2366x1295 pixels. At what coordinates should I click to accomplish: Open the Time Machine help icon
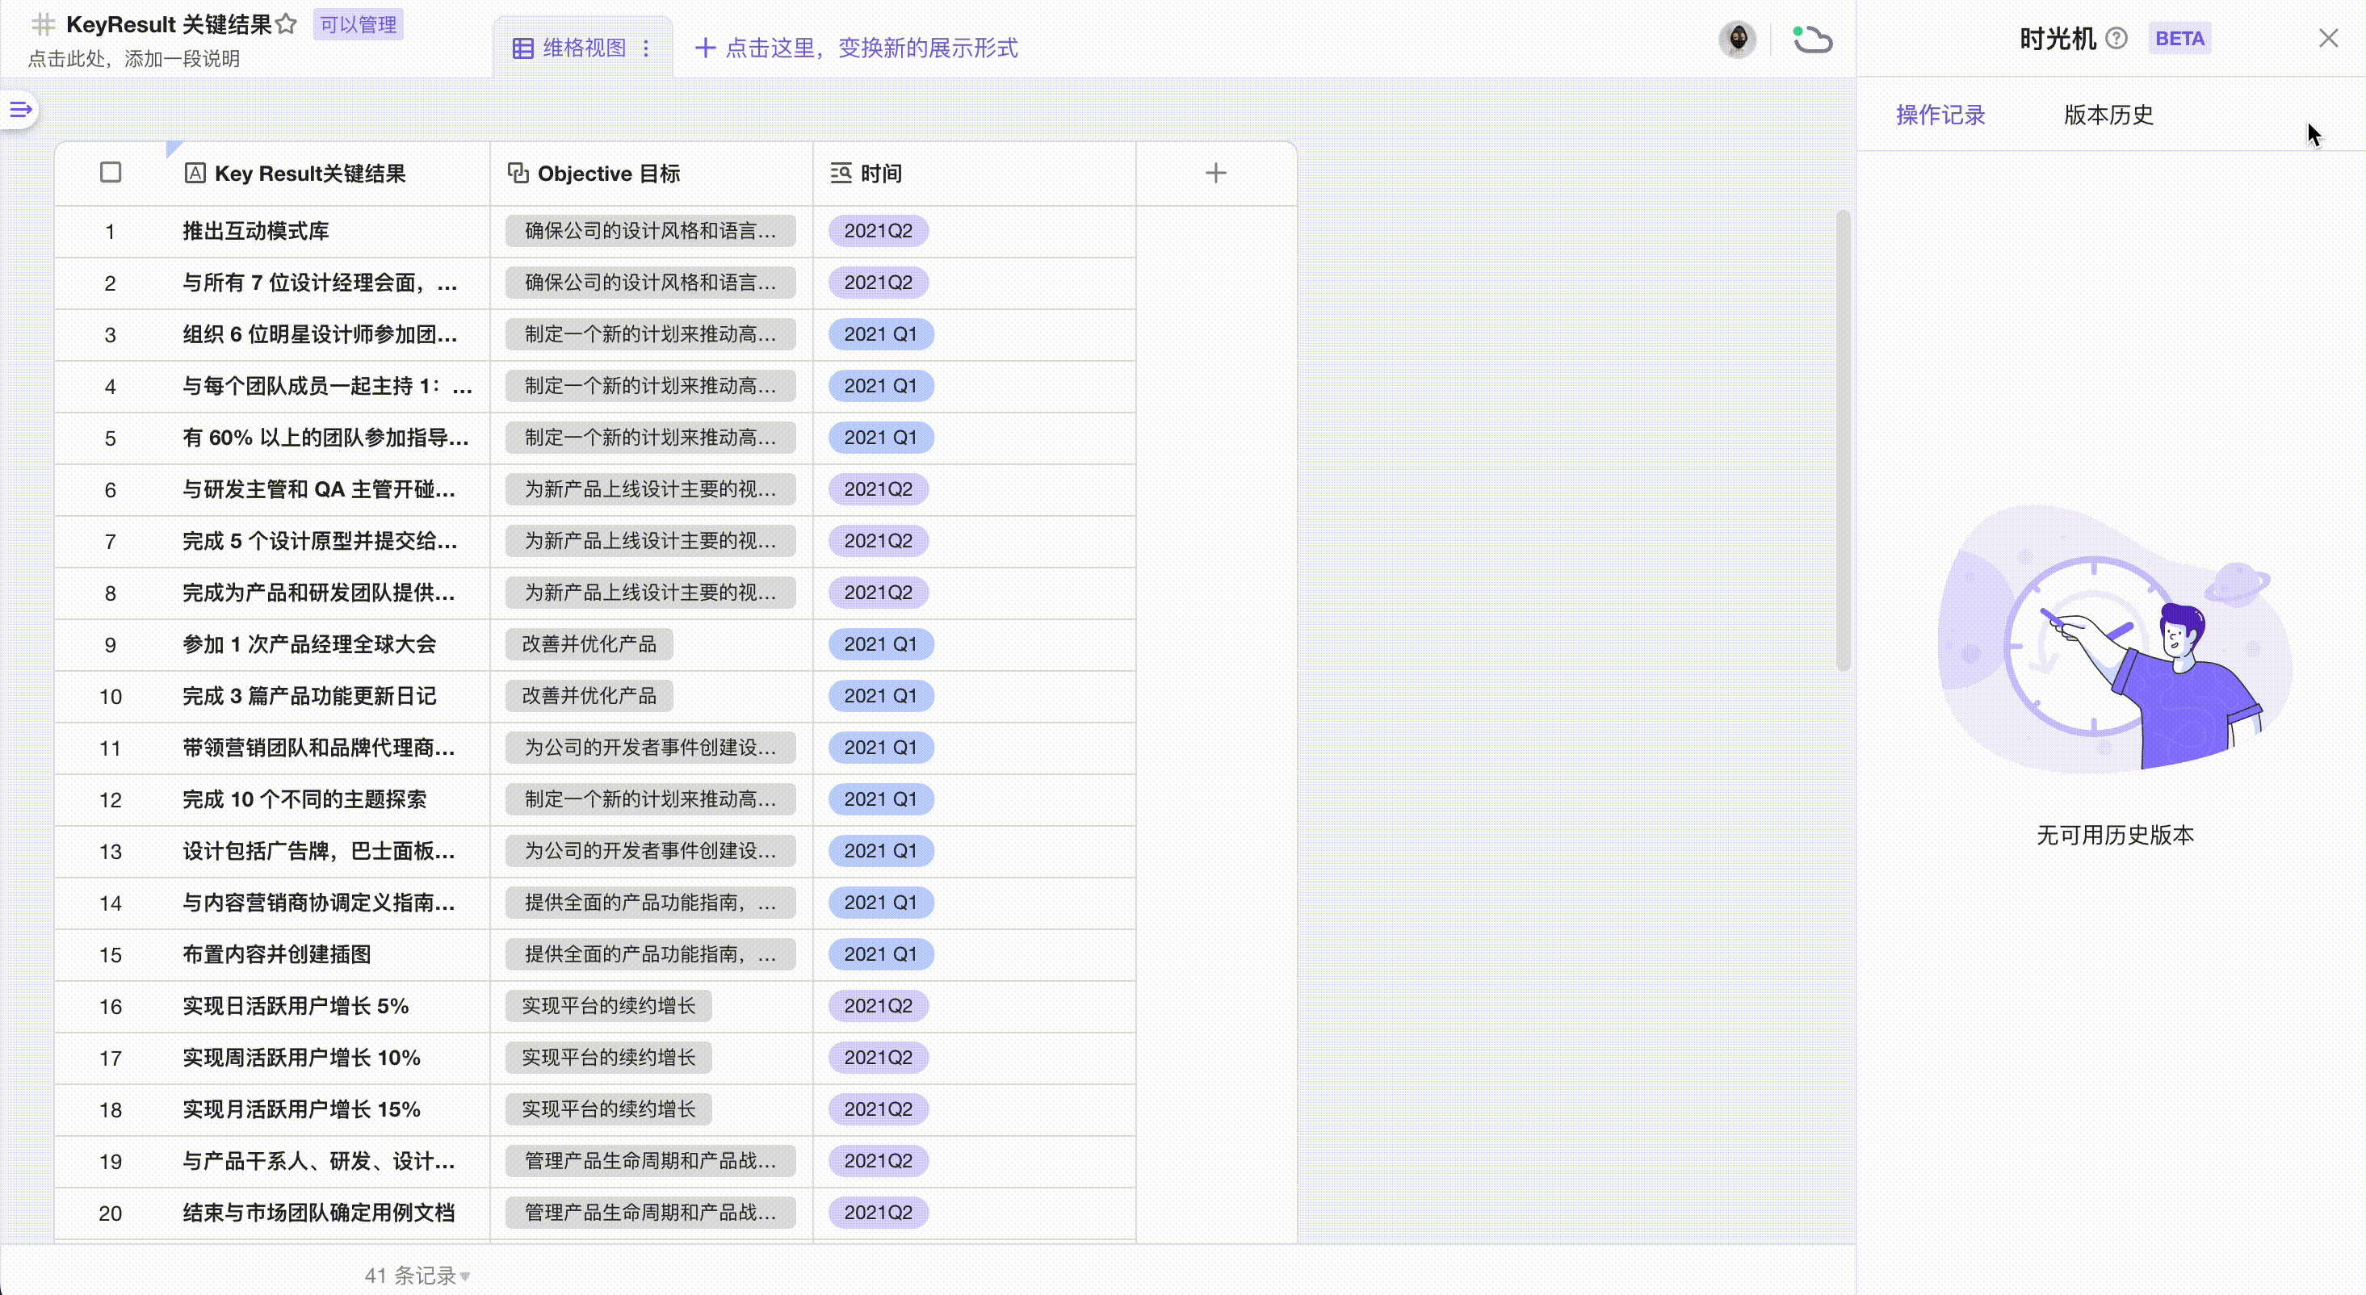(2116, 39)
